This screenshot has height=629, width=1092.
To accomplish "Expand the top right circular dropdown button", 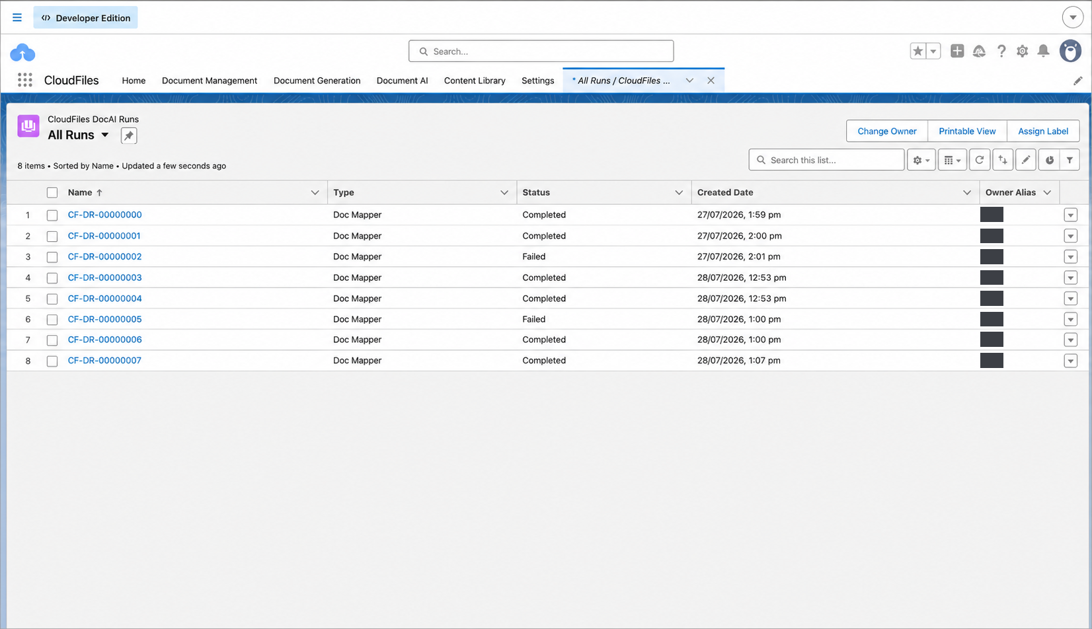I will click(1072, 17).
